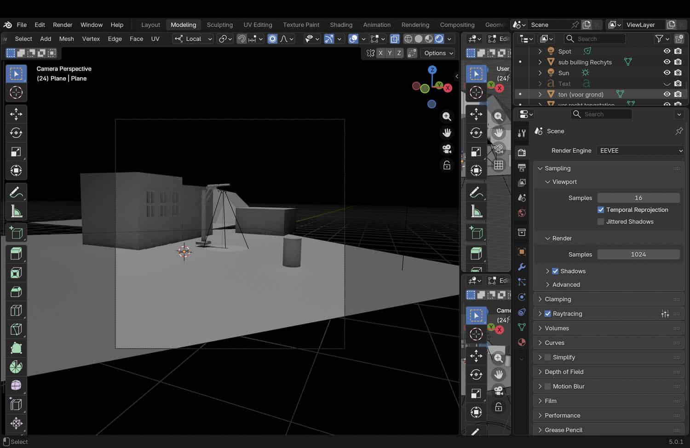Switch to the Shading workspace tab

tap(341, 25)
